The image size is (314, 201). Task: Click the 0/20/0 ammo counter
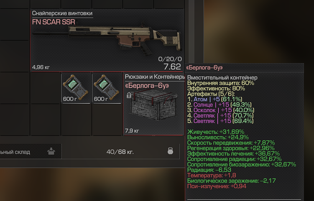pos(170,59)
